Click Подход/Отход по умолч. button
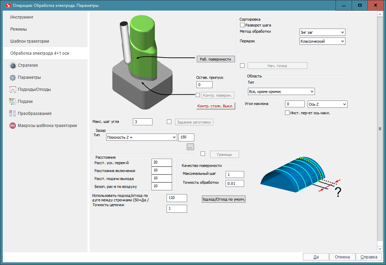 click(x=224, y=199)
